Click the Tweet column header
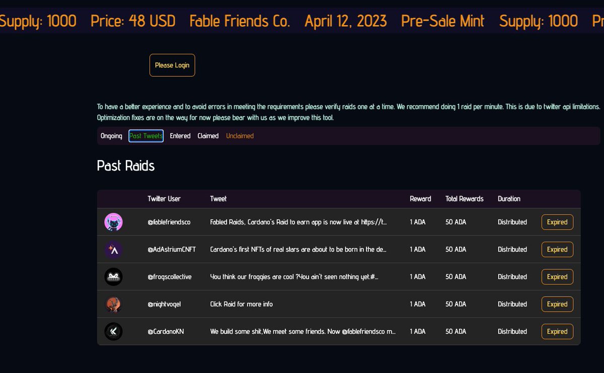Screen dimensions: 604x373 [218, 199]
